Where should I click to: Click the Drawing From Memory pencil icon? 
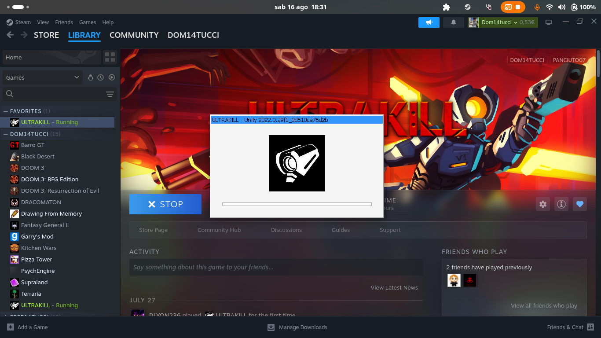click(15, 214)
